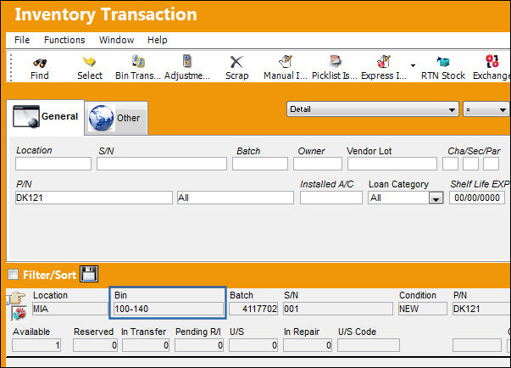Click the first Cha/Sec/Par box
Screen dimensions: 511x368
coord(450,164)
